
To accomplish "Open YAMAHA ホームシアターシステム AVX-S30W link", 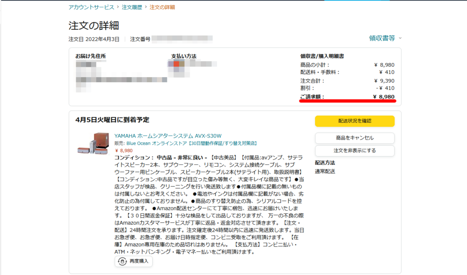I will tap(167, 136).
